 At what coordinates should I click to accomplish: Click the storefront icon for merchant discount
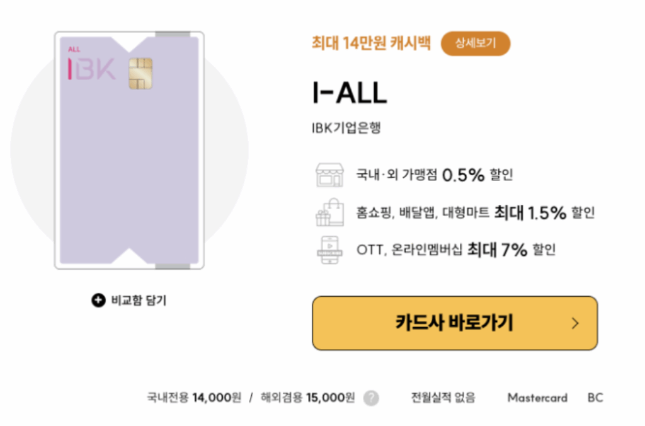coord(329,175)
